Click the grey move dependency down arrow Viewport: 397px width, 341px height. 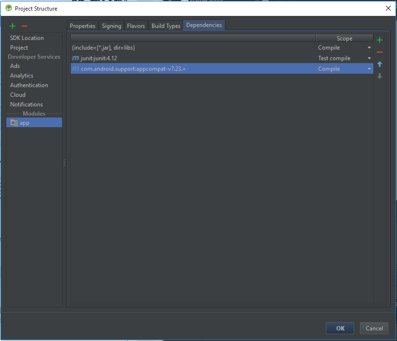click(380, 76)
